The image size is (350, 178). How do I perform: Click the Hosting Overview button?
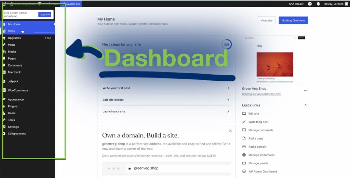pos(293,20)
